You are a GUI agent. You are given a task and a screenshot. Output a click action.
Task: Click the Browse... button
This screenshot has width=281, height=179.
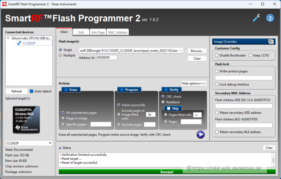click(197, 51)
